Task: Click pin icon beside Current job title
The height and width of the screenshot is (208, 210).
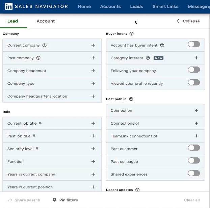Action: click(x=40, y=124)
